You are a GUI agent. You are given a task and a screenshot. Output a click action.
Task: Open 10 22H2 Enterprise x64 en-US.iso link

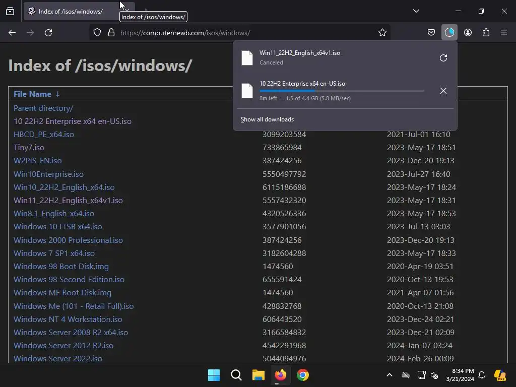(x=73, y=121)
